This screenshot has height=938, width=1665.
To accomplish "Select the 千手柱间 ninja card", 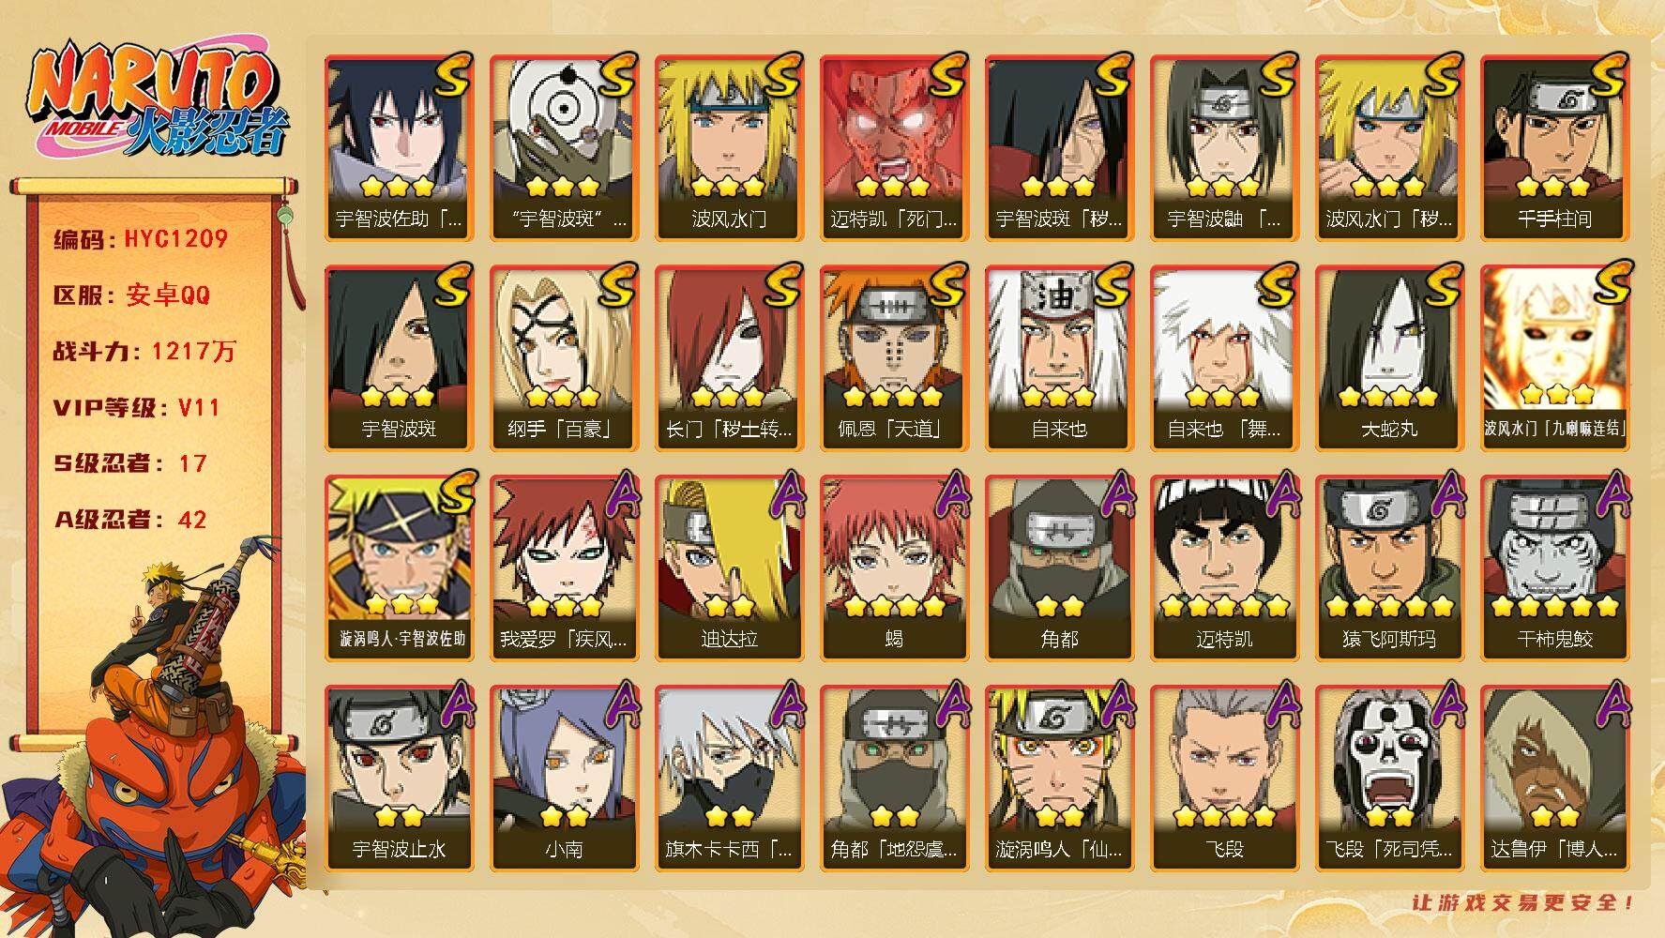I will click(x=1554, y=147).
